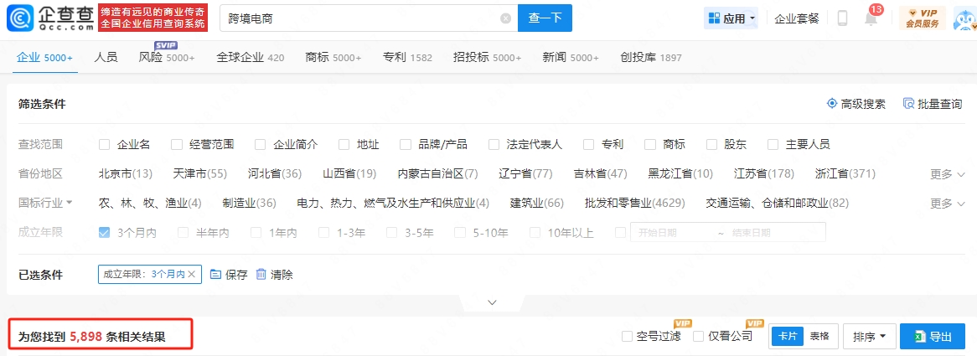The width and height of the screenshot is (977, 356).
Task: Check the 股东 checkbox
Action: 711,144
